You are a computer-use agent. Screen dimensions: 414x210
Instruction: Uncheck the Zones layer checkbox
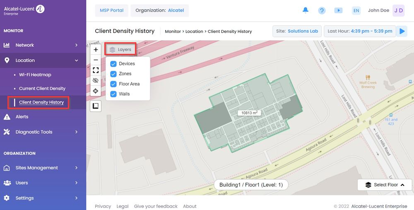113,74
